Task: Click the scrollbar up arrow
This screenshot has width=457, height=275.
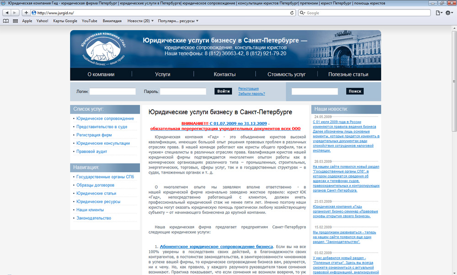Action: point(454,28)
